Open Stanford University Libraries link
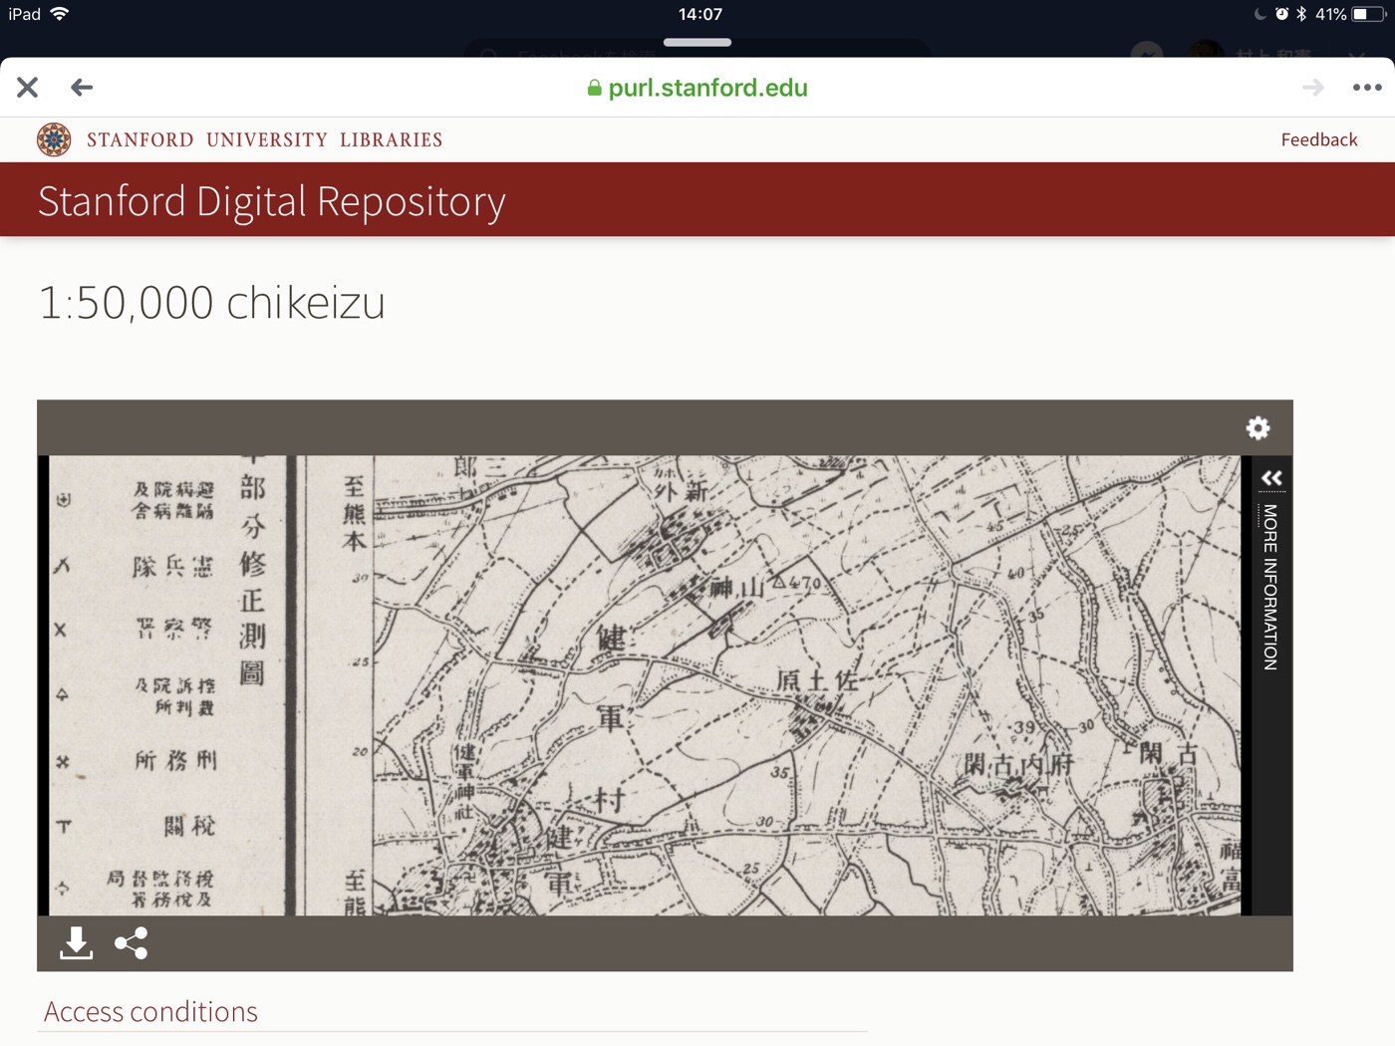The height and width of the screenshot is (1046, 1395). pos(264,139)
